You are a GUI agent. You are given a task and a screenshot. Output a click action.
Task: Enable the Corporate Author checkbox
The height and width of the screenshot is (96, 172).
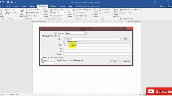click(x=64, y=42)
